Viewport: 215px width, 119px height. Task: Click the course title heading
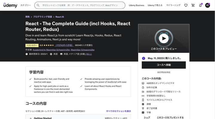pos(78,26)
